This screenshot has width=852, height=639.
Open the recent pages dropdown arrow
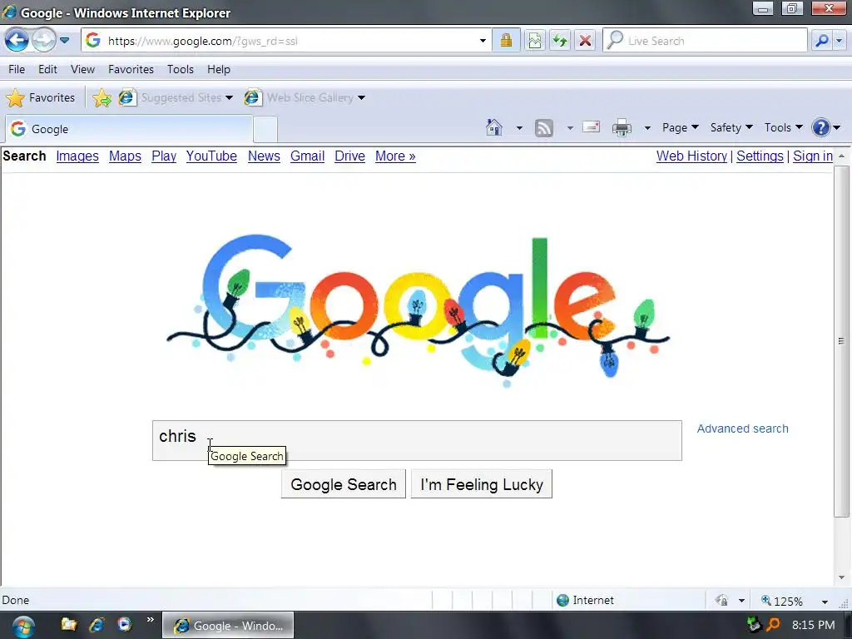click(x=64, y=41)
